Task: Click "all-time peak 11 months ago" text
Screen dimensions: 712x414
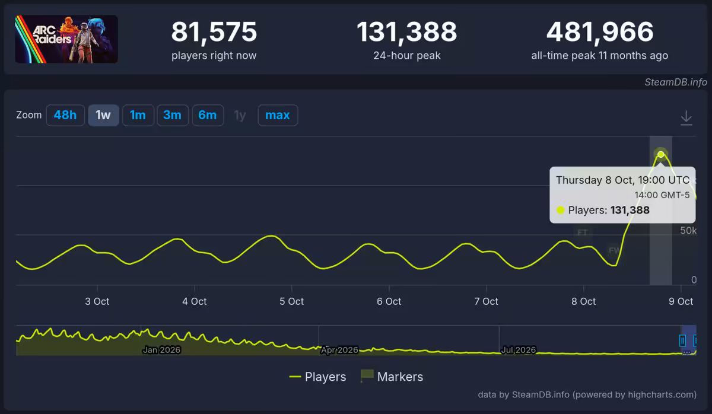Action: [x=600, y=56]
